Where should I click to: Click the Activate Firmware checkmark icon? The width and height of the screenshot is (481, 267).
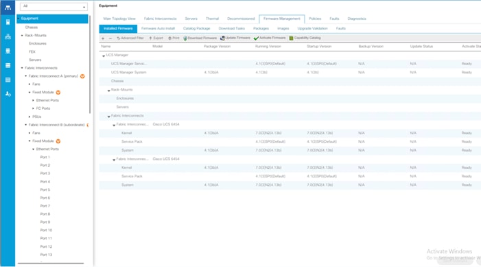tap(256, 38)
